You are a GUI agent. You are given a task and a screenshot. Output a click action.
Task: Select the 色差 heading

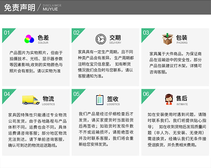click(43, 37)
